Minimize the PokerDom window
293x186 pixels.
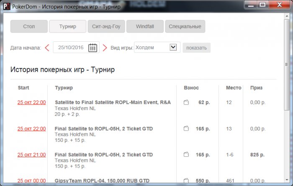251,5
